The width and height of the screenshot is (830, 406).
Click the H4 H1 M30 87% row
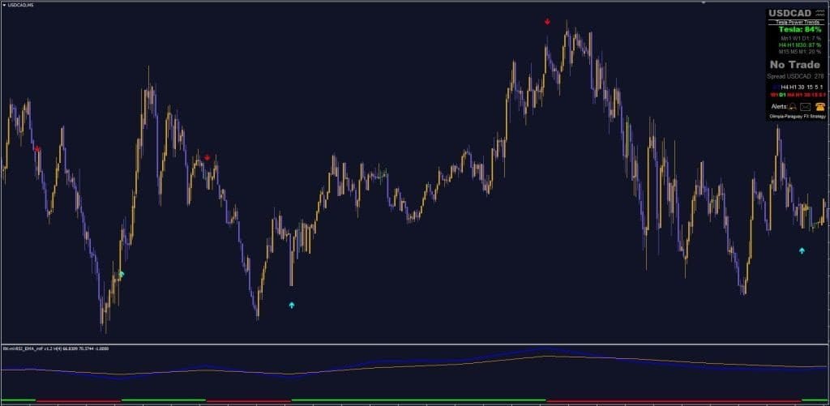795,45
